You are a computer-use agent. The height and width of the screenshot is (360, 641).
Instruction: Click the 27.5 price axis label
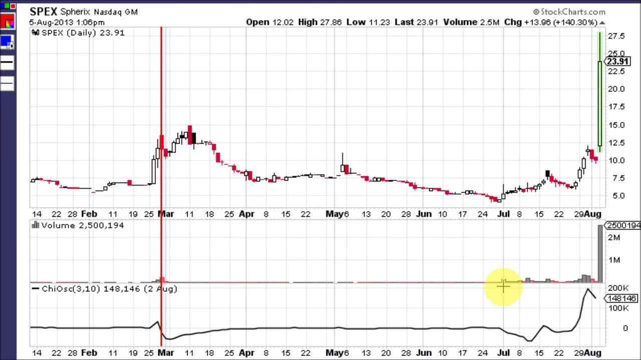click(x=615, y=36)
